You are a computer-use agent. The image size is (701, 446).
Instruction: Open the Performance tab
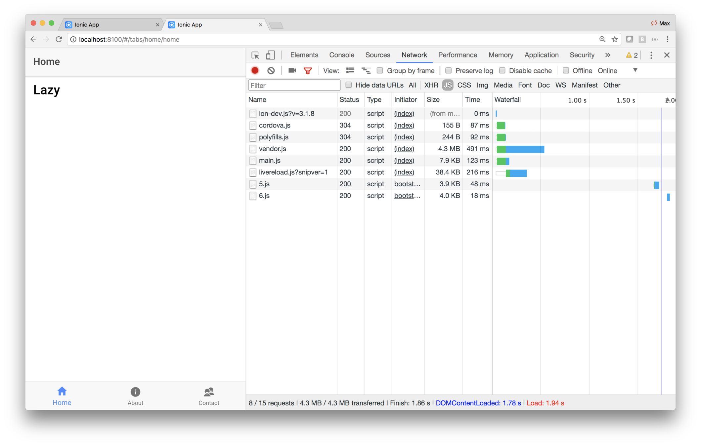[457, 55]
